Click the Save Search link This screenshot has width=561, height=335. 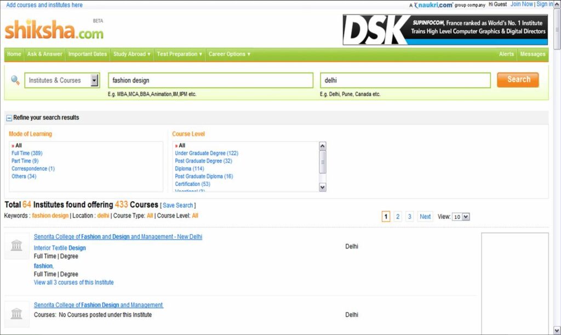tap(178, 206)
